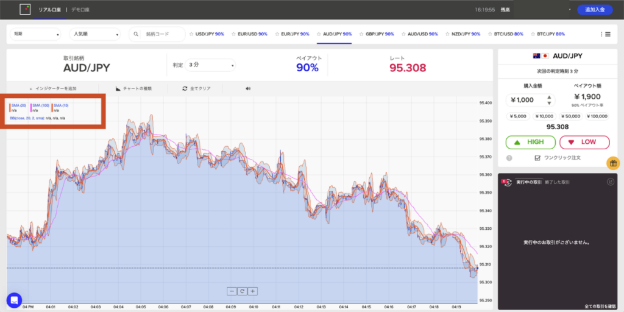Enable the ワンクリック注文 checkbox
The width and height of the screenshot is (624, 312).
coord(537,158)
